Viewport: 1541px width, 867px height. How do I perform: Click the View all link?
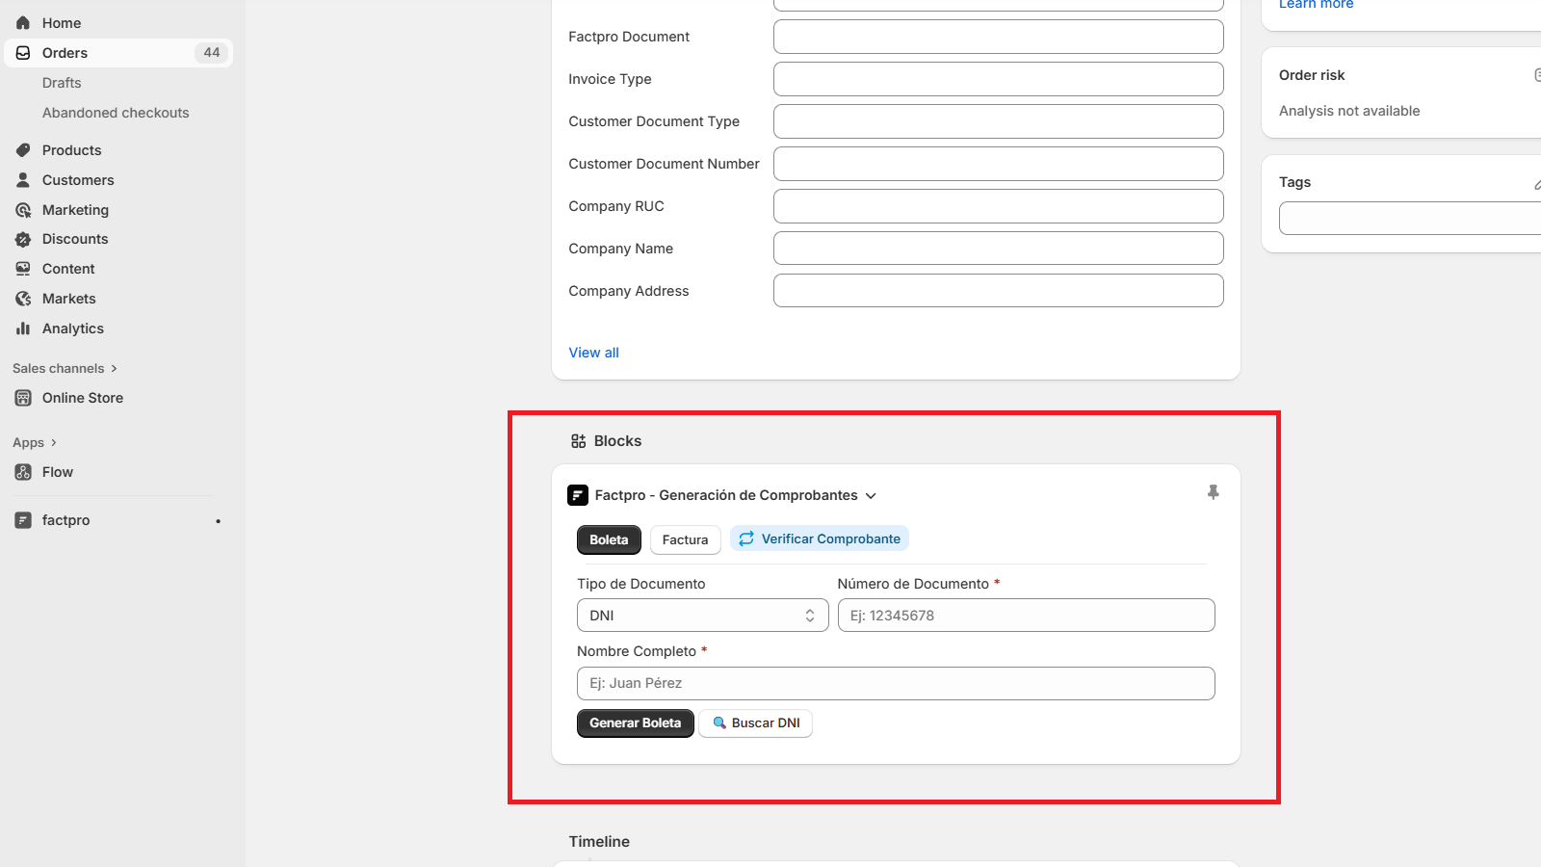592,352
